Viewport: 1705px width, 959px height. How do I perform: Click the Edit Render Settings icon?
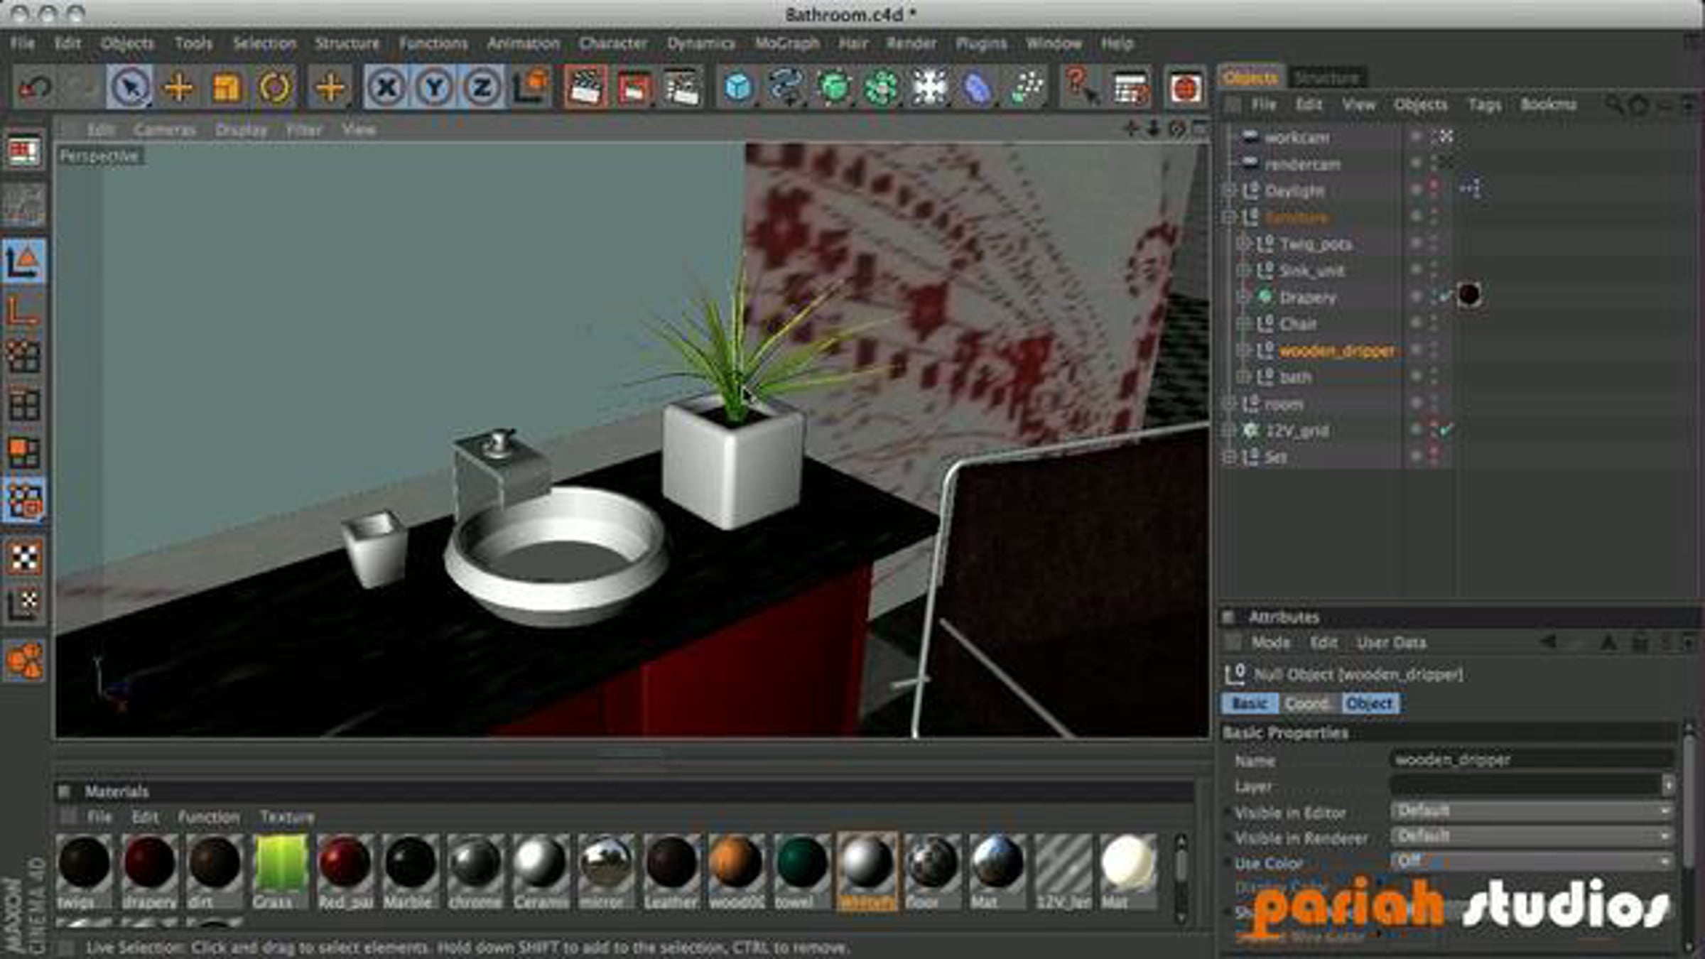point(681,87)
